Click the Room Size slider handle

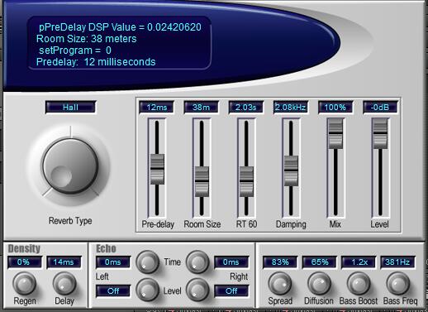pos(202,181)
